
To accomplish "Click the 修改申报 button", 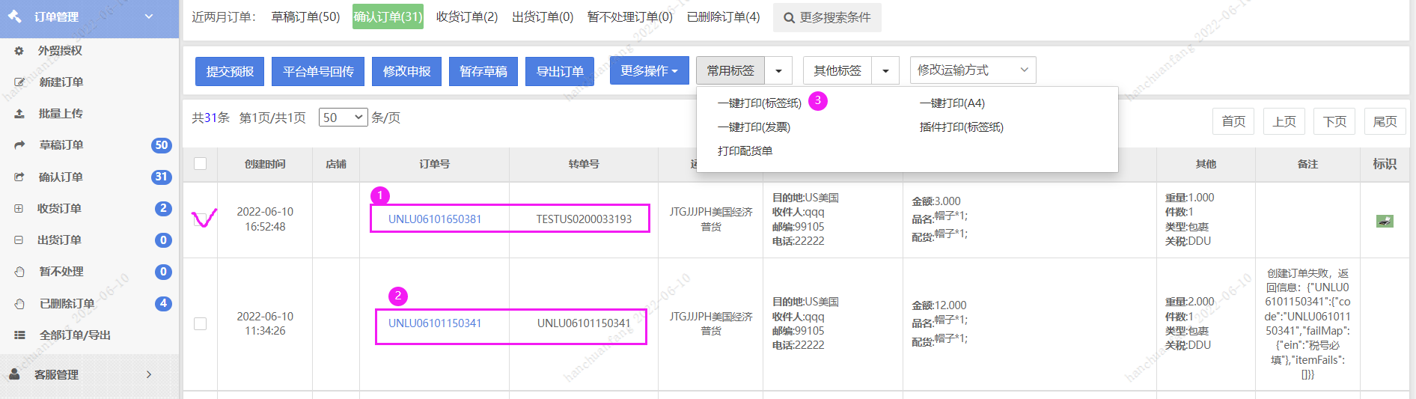I will point(406,71).
